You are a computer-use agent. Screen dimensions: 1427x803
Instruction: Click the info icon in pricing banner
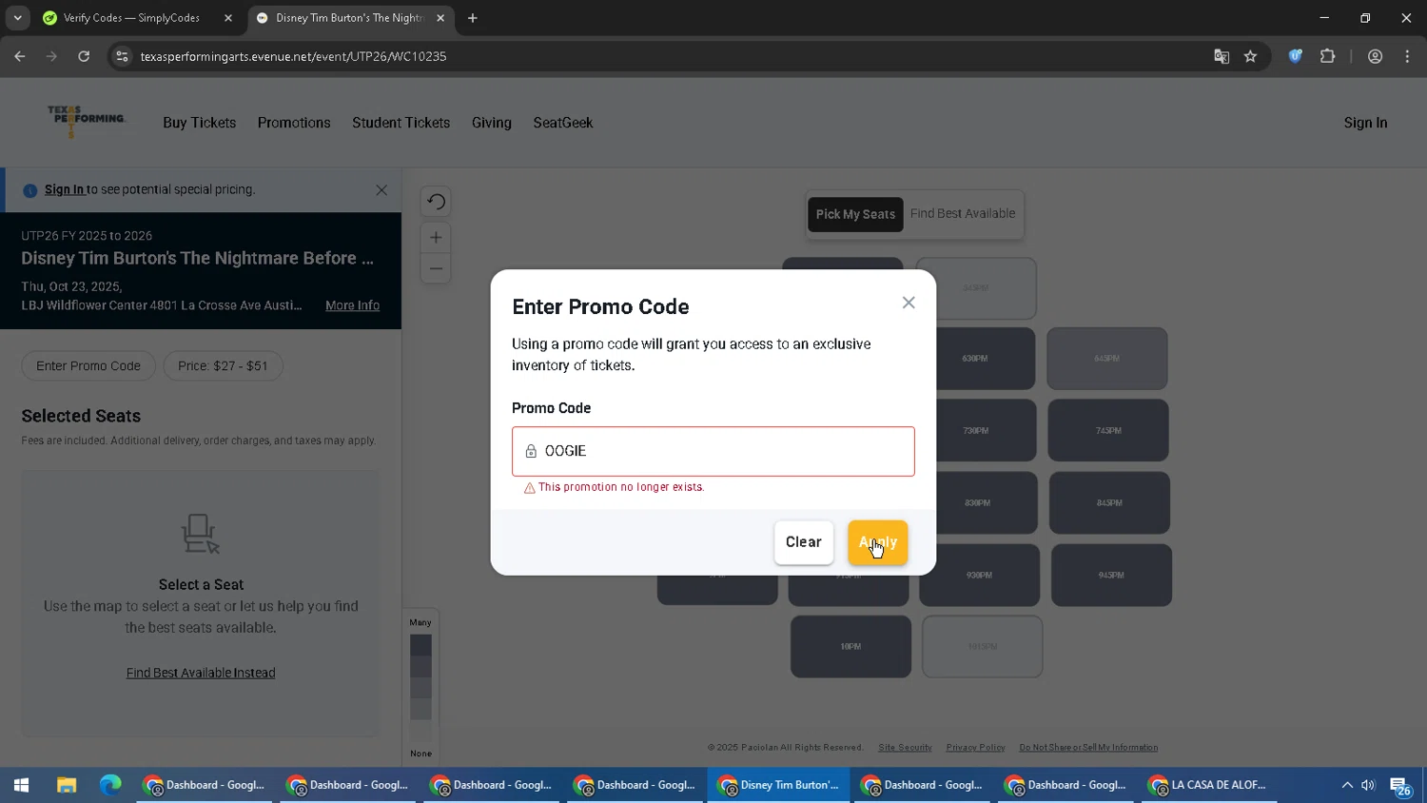pyautogui.click(x=30, y=190)
